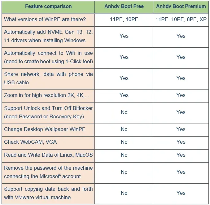Select Premium "Yes" for Desktop Wallpaper row
The width and height of the screenshot is (210, 205).
pos(181,129)
